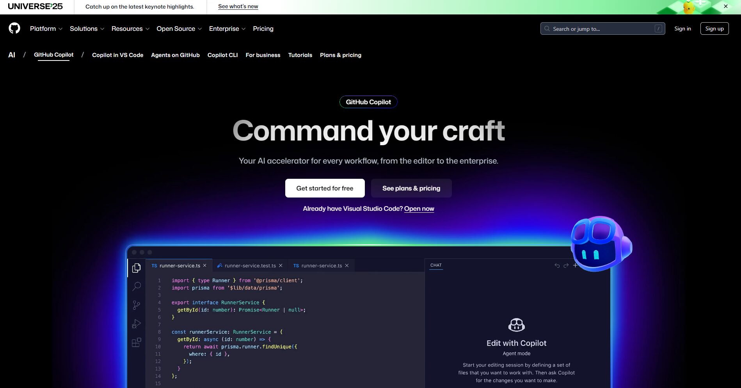Expand the Platform dropdown
Screen dimensions: 741x388
[46, 28]
